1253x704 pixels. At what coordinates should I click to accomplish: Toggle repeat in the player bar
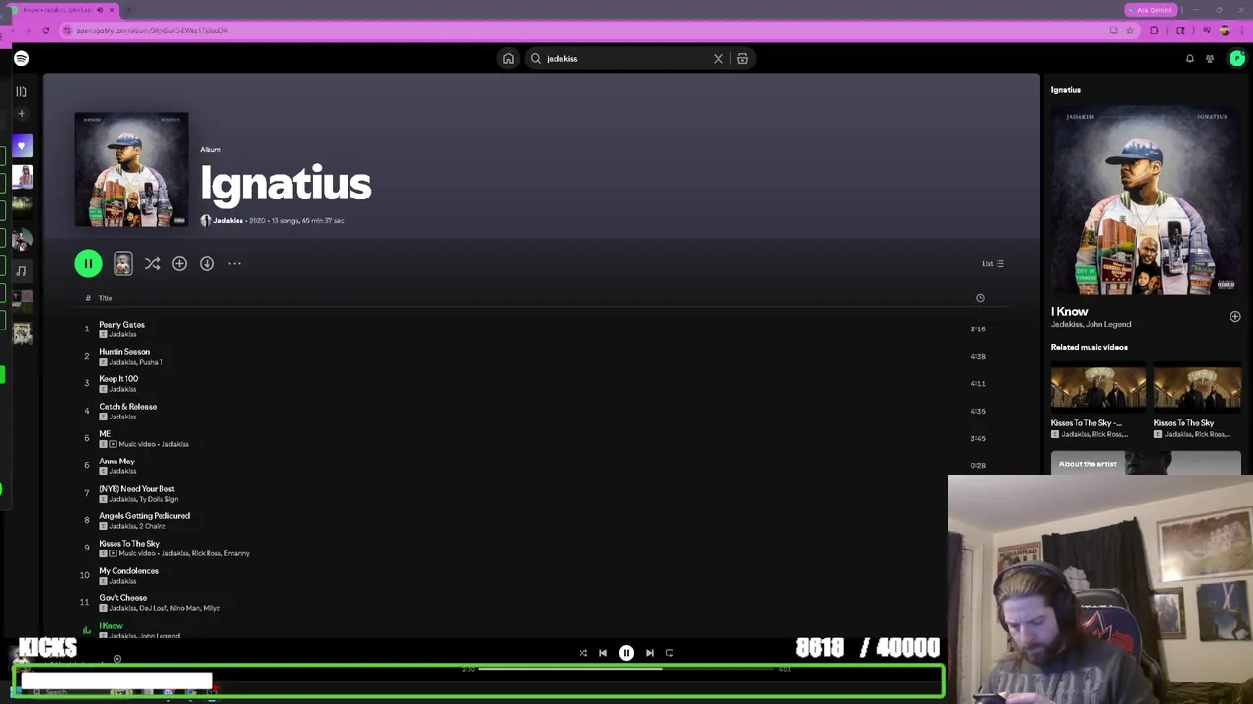[670, 653]
